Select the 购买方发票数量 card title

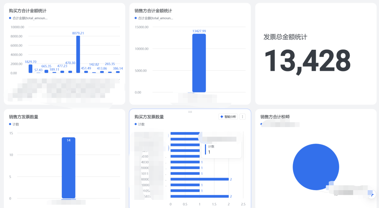point(149,117)
